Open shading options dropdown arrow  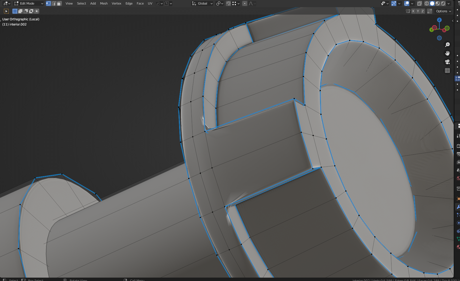click(449, 3)
